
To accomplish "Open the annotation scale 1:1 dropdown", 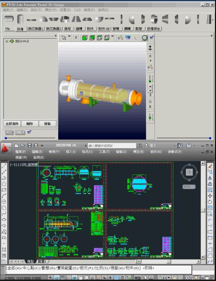I will pos(166,278).
